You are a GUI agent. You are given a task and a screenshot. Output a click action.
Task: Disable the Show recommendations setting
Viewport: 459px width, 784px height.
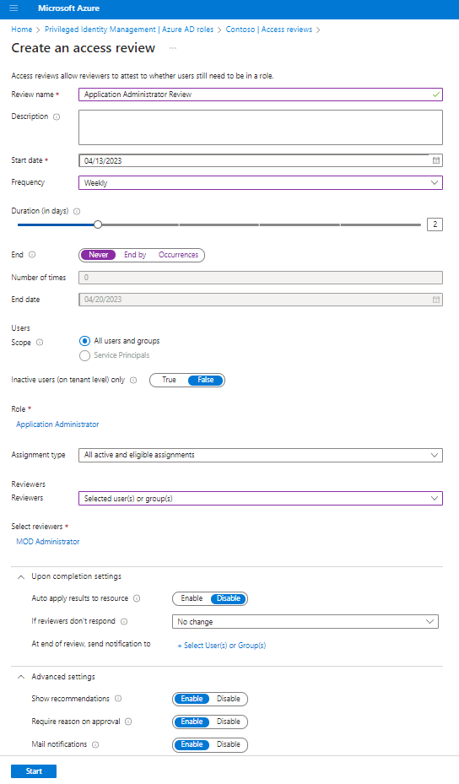pyautogui.click(x=229, y=699)
